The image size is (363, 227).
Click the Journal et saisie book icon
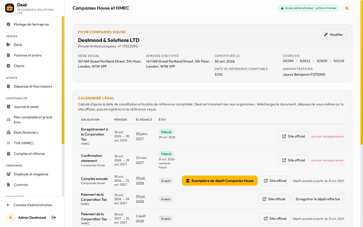pos(9,107)
